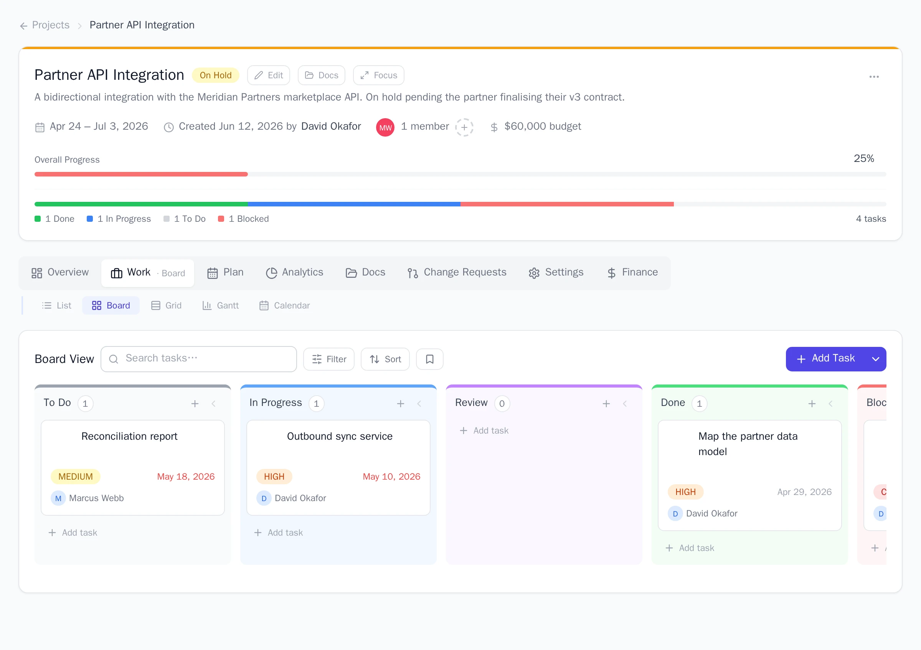Click Add task in Review column
921x650 pixels.
coord(484,430)
